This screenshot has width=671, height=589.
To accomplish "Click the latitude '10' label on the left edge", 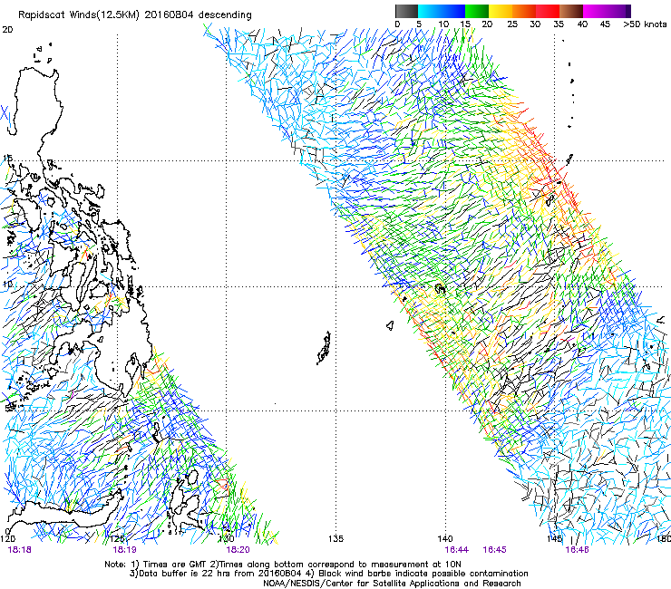I will coord(7,284).
